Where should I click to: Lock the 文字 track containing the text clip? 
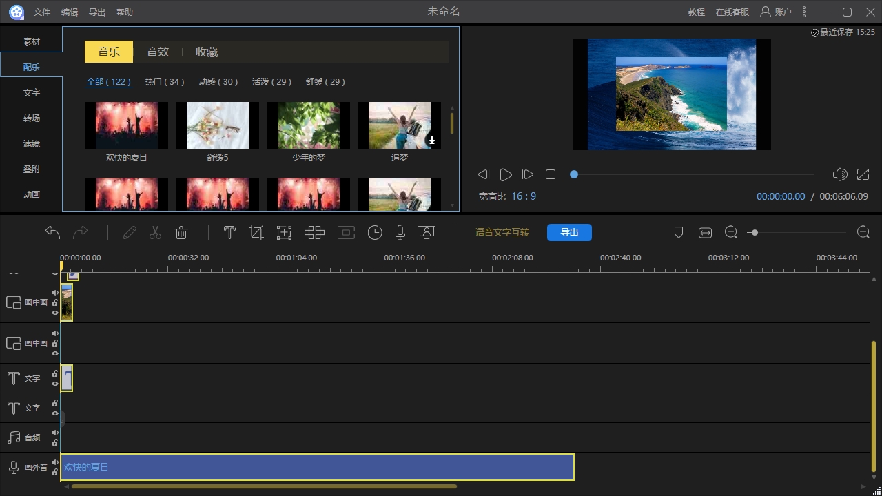[x=55, y=373]
